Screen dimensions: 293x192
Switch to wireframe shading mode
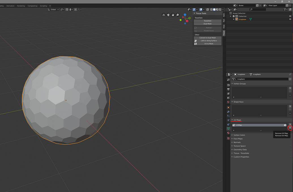tap(211, 10)
